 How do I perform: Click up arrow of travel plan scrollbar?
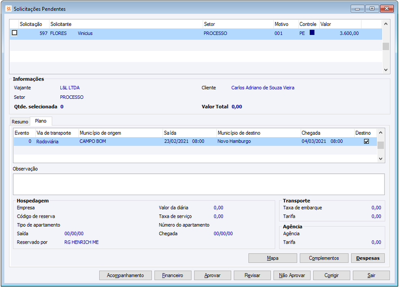[381, 133]
